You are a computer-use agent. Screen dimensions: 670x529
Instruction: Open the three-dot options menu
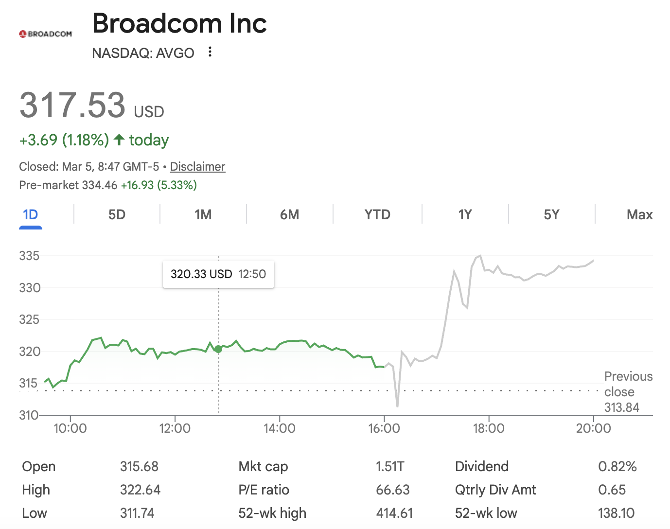pos(210,52)
